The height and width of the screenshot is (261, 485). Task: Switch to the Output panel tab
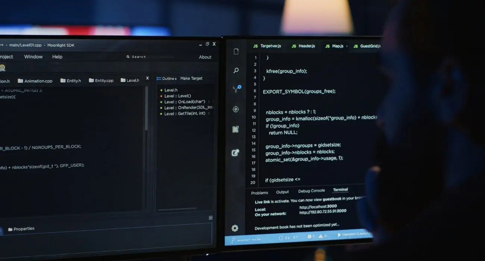pyautogui.click(x=282, y=192)
